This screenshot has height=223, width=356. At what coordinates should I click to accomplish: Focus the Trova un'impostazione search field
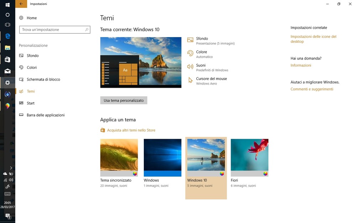click(55, 30)
